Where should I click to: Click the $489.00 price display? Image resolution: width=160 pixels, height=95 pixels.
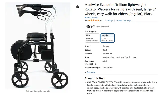[x=90, y=26]
